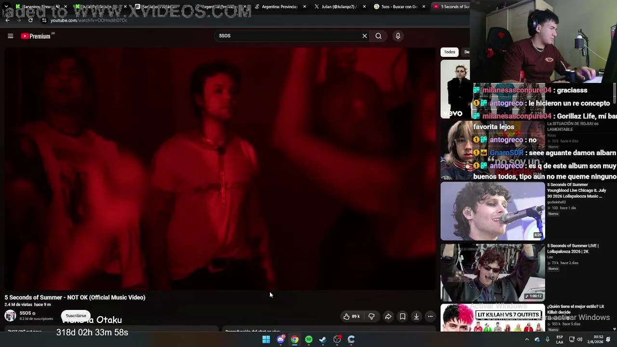Download the video

416,317
